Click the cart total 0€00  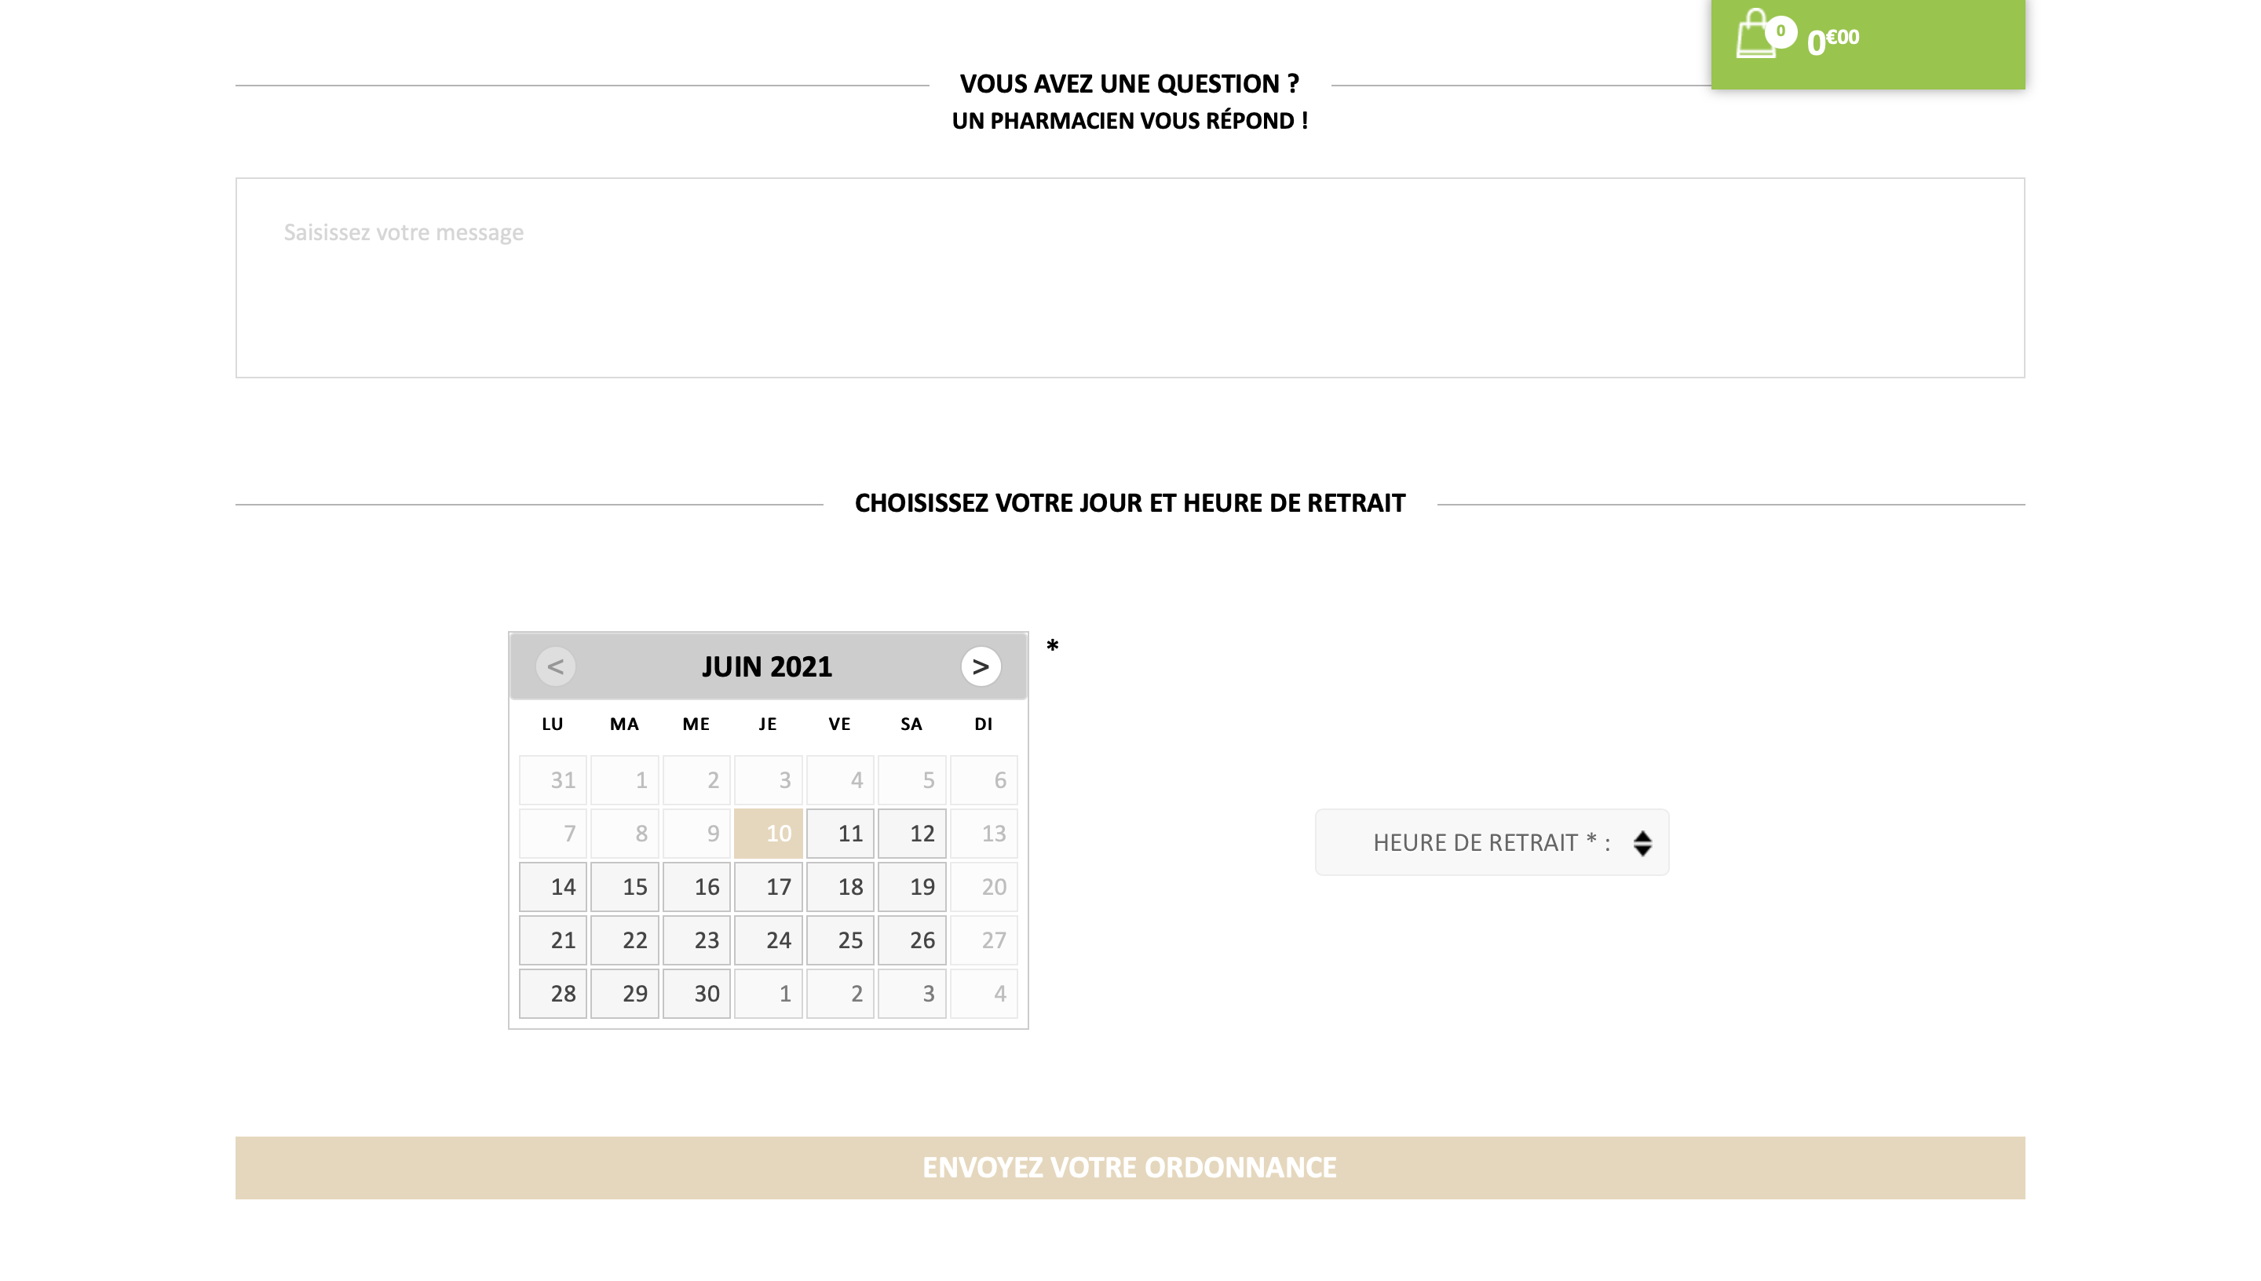point(1832,41)
